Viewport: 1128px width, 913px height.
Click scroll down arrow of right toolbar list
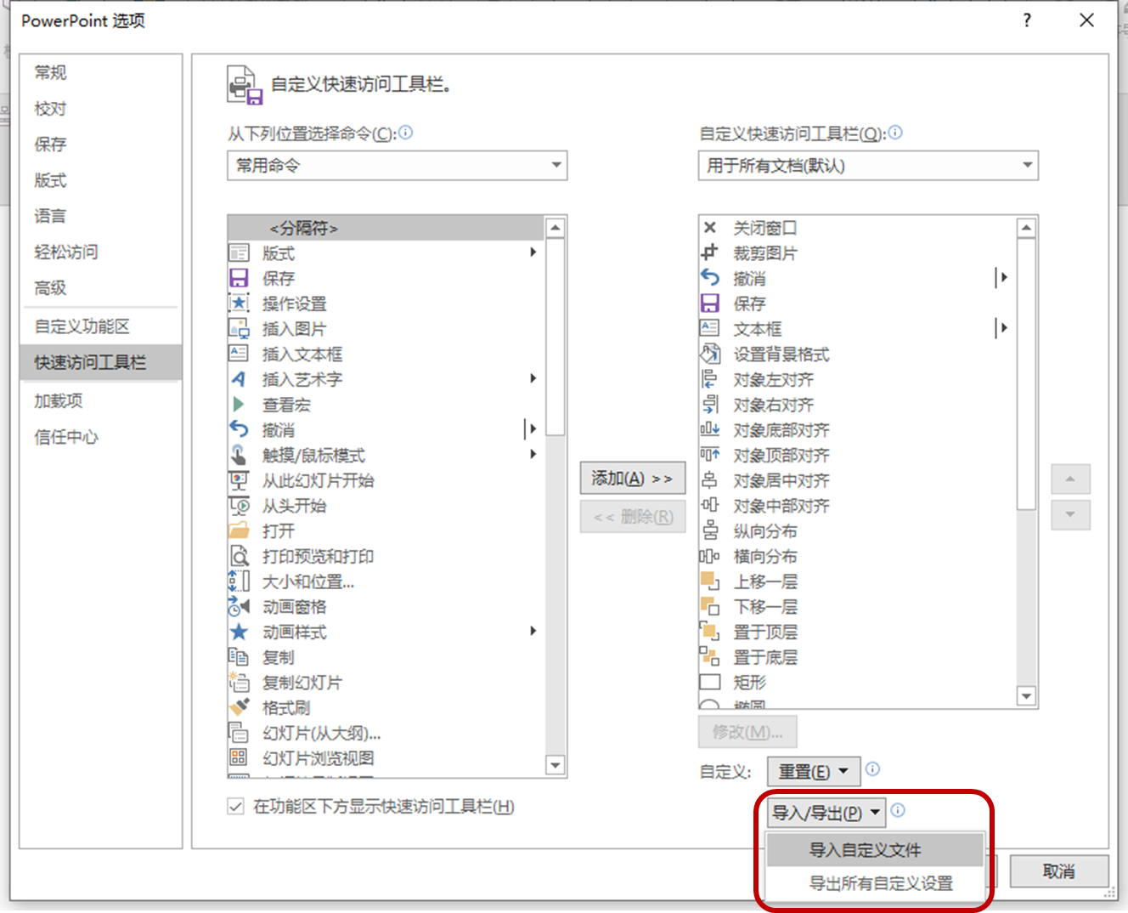[x=1026, y=696]
